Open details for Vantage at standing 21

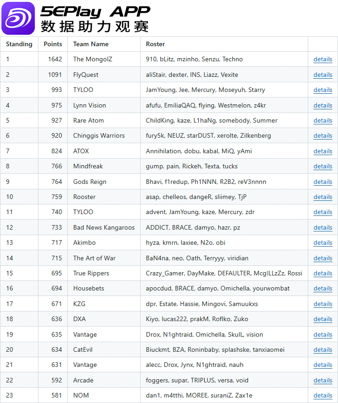[323, 365]
